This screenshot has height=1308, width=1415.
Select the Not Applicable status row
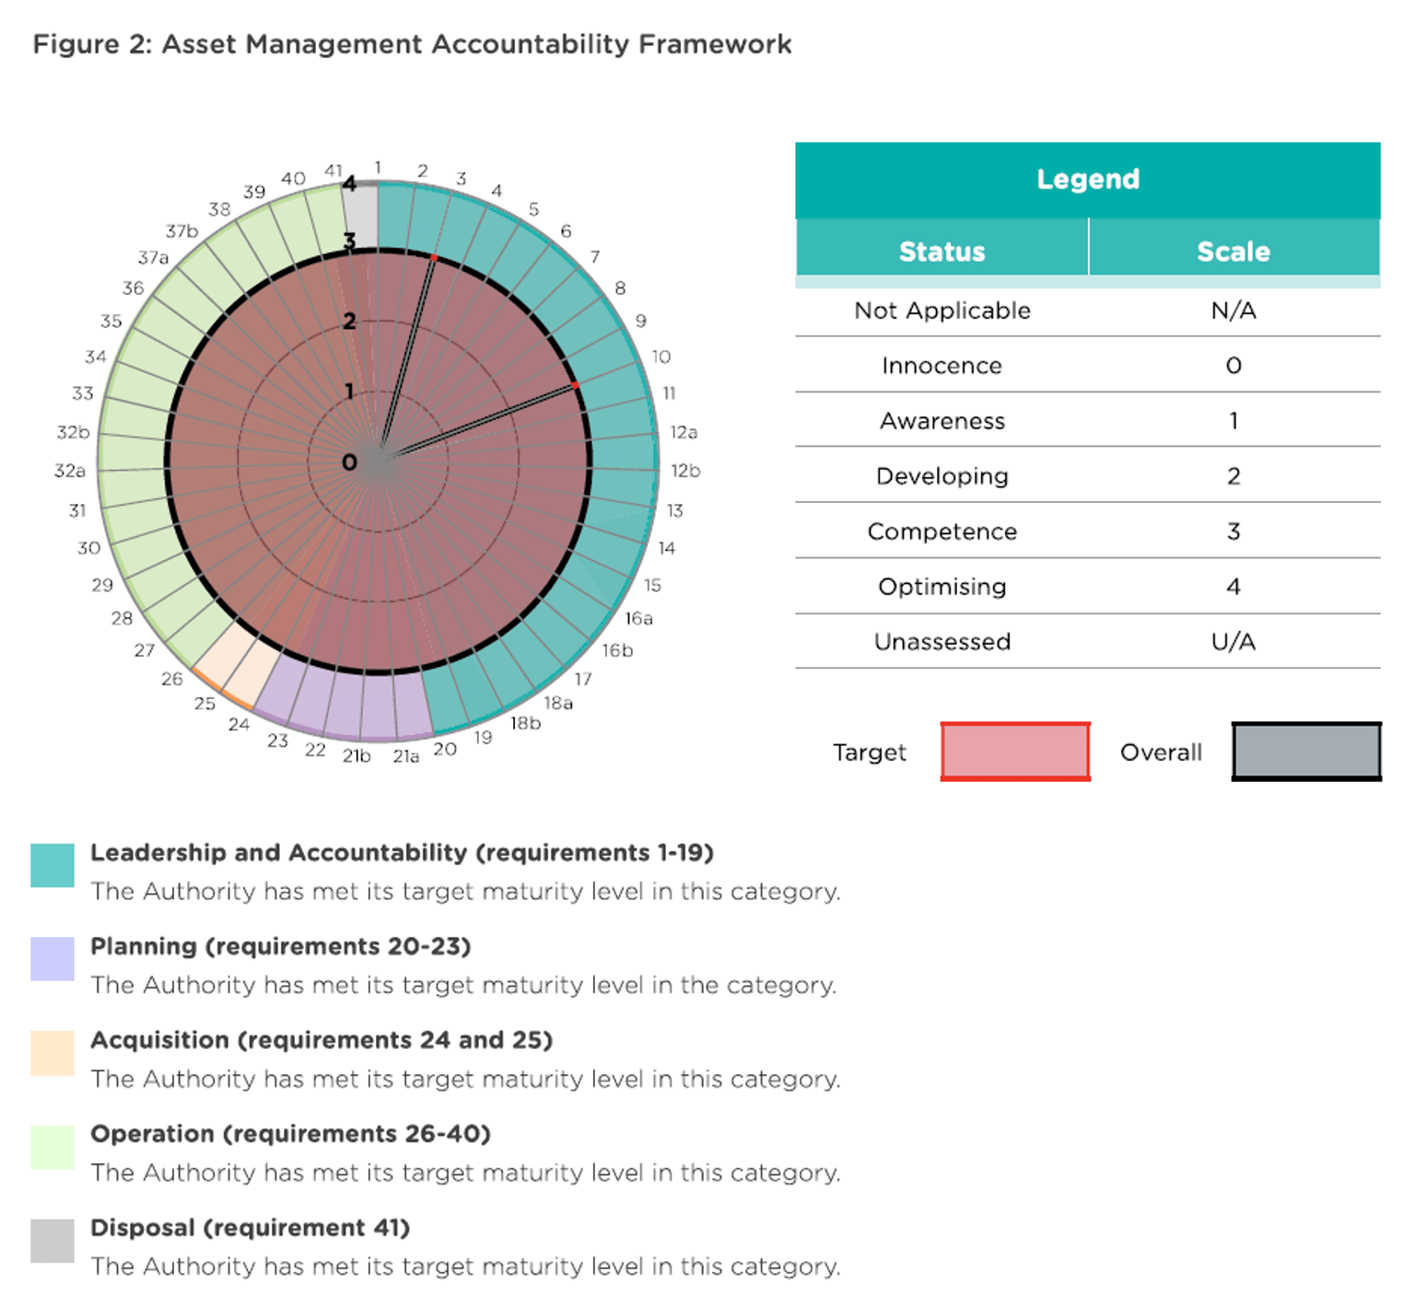(941, 310)
